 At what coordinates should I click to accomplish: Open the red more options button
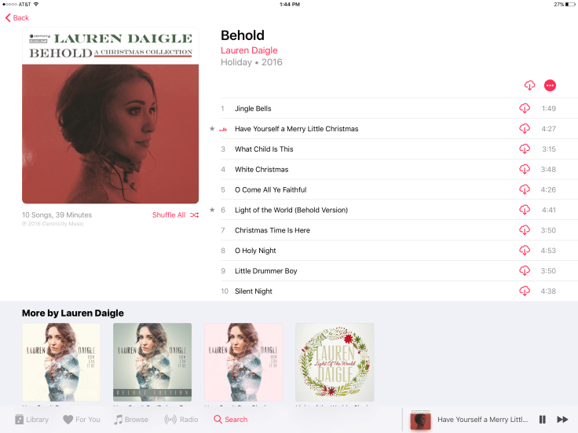click(550, 85)
